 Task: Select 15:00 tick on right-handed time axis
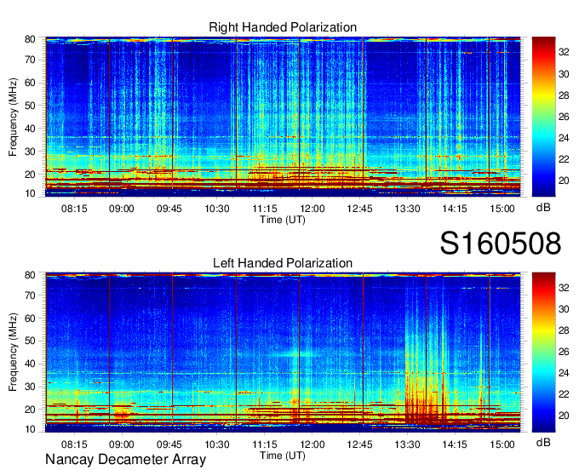pos(502,209)
